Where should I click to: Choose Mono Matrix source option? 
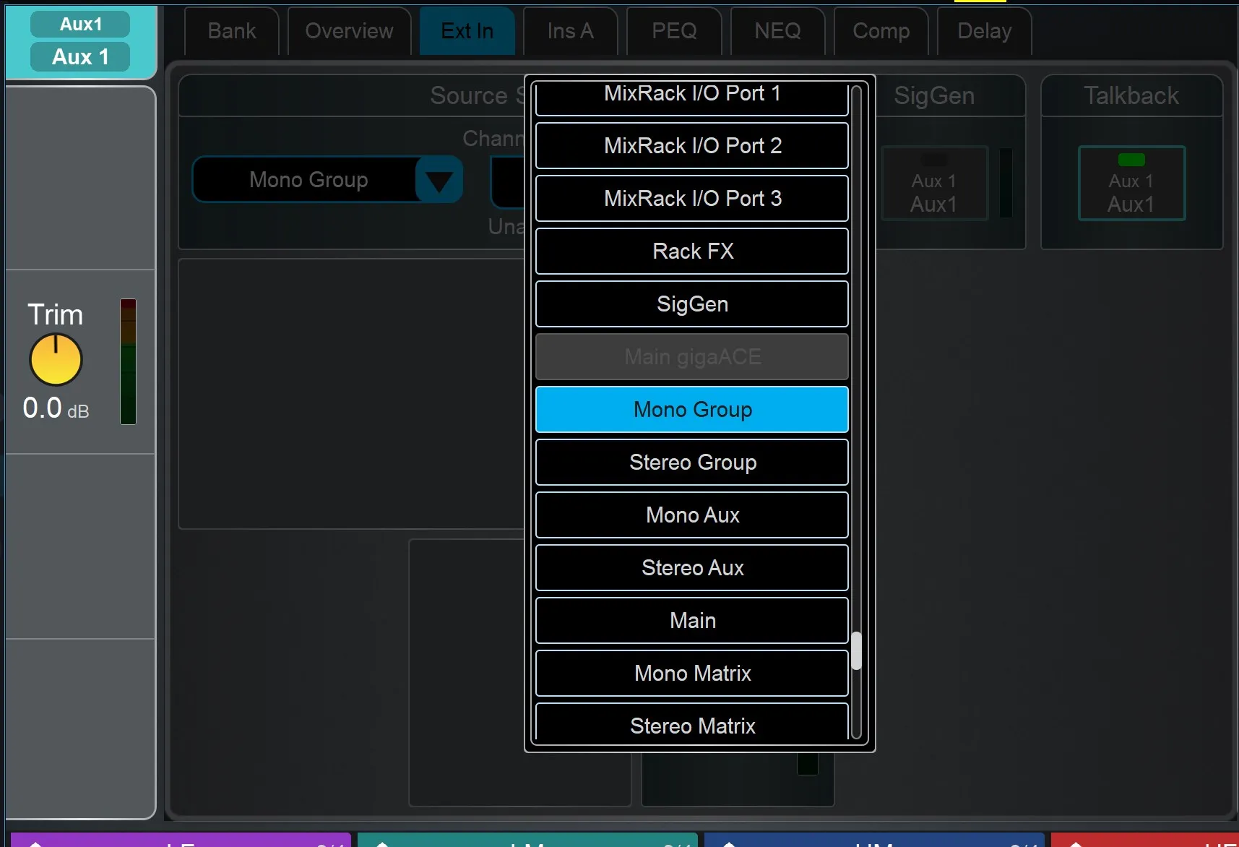[692, 674]
